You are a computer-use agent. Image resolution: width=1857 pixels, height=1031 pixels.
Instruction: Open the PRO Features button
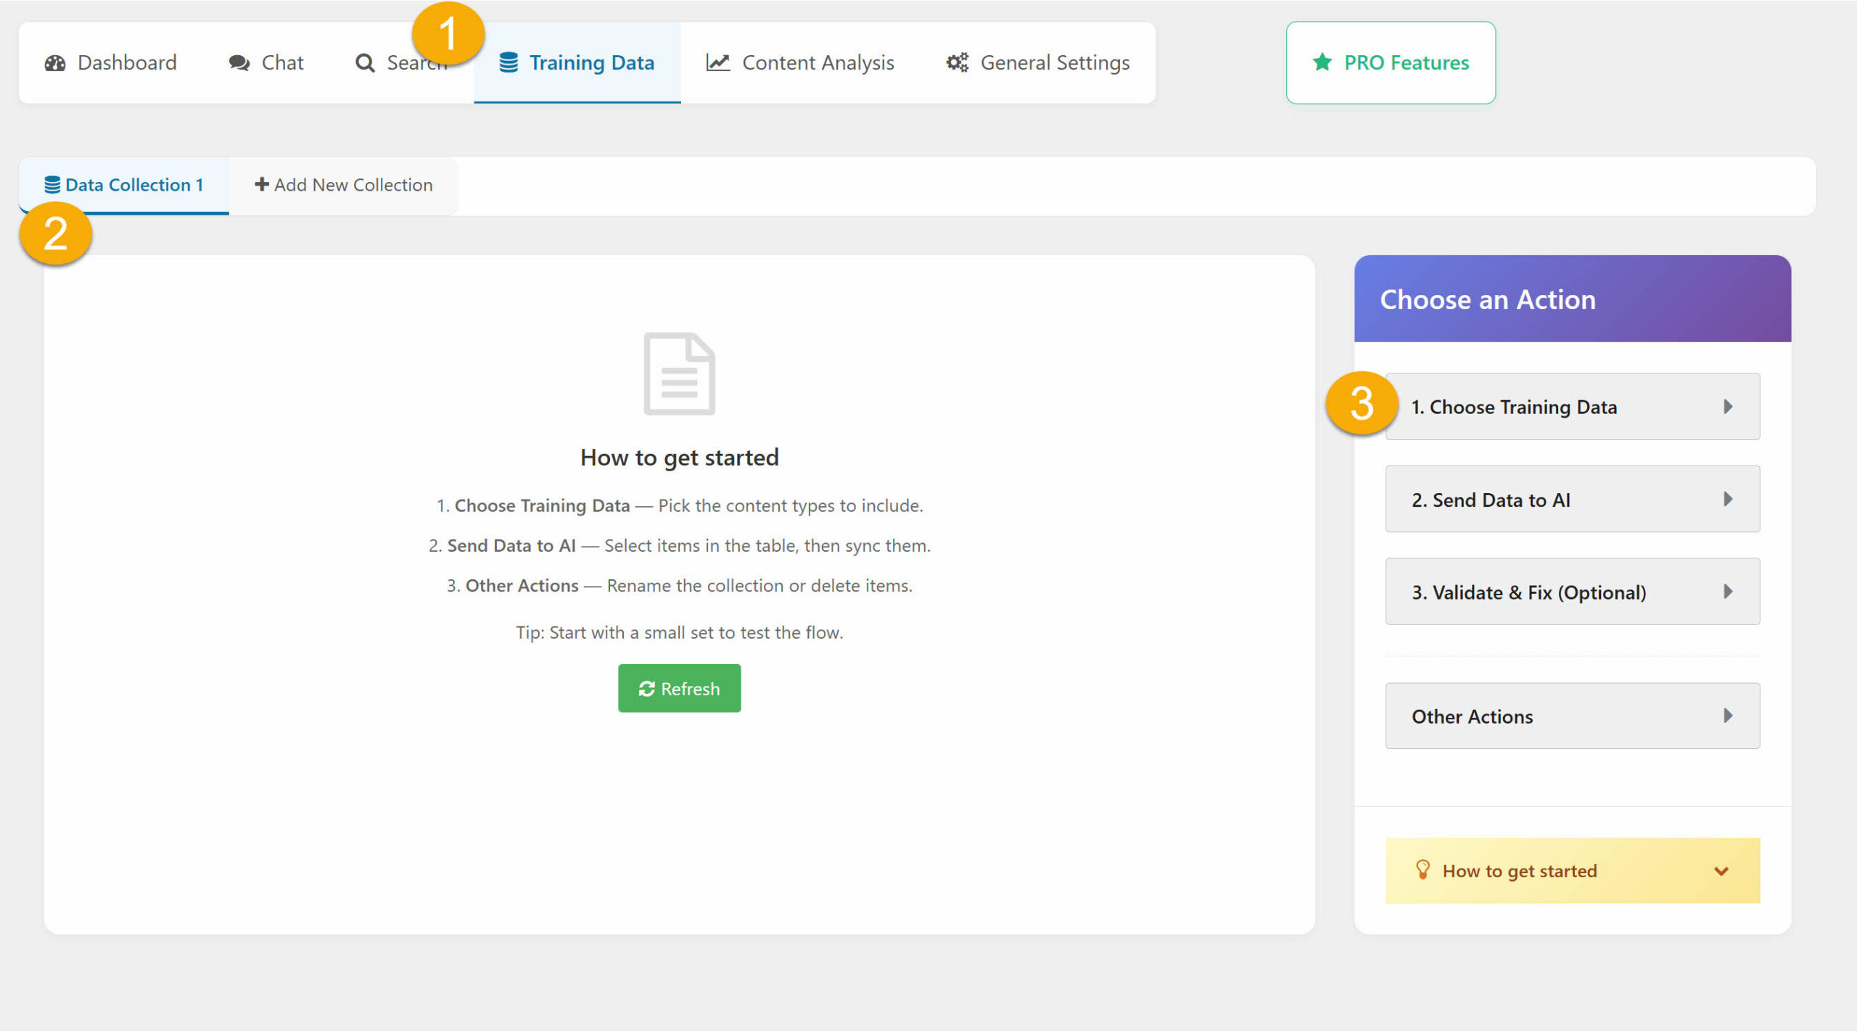point(1390,63)
